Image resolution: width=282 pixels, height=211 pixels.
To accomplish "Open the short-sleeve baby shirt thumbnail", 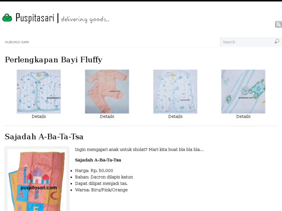I will pos(39,92).
